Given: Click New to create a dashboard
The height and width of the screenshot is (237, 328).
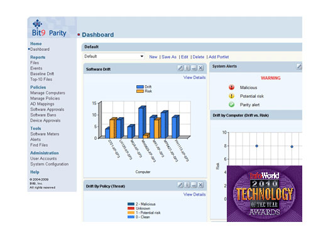Looking at the screenshot, I should 153,57.
